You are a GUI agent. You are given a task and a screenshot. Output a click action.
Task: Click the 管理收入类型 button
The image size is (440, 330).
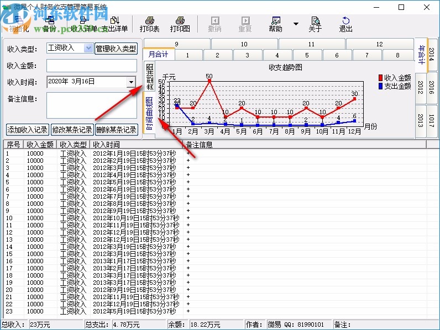point(116,49)
